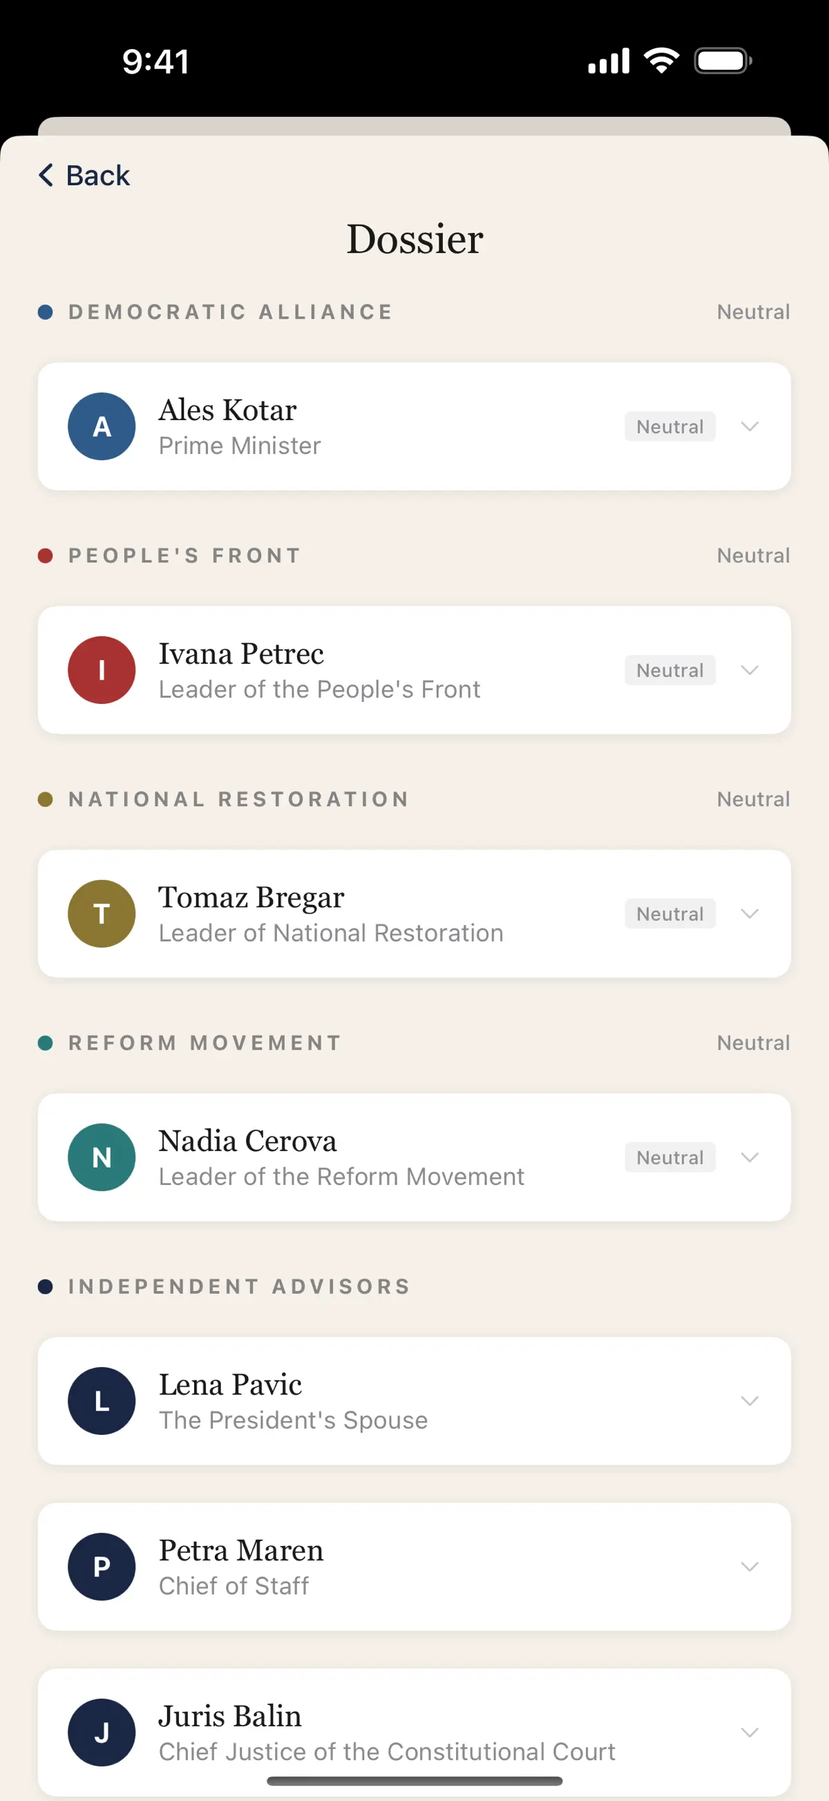The width and height of the screenshot is (829, 1801).
Task: Expand the Nadia Cerova card chevron
Action: click(x=750, y=1157)
